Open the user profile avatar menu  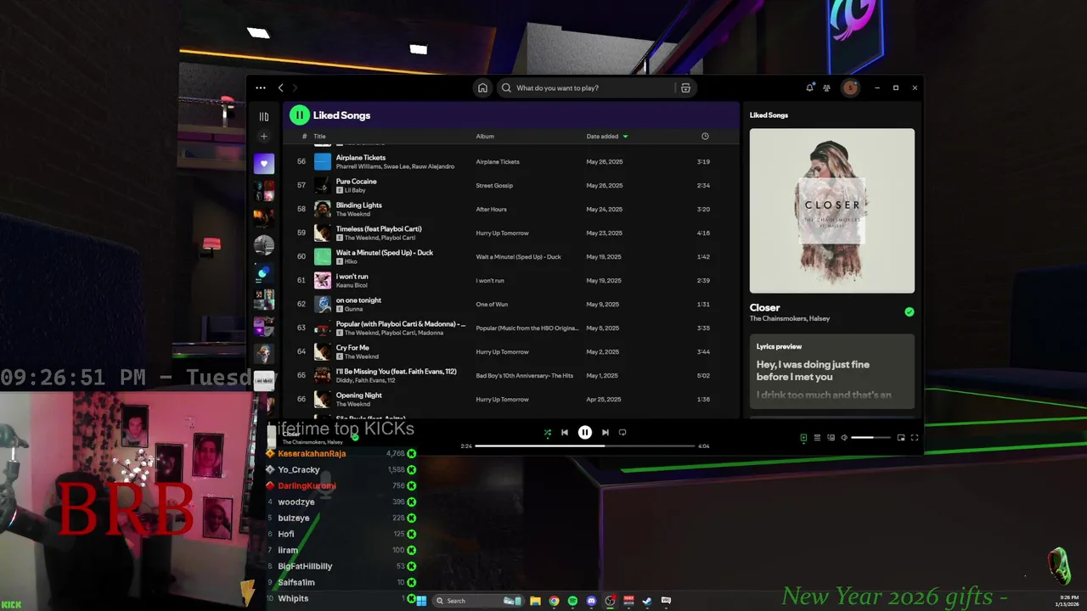850,87
